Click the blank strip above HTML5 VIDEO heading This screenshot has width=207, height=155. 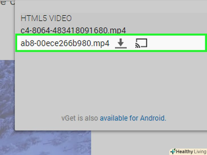click(x=111, y=7)
